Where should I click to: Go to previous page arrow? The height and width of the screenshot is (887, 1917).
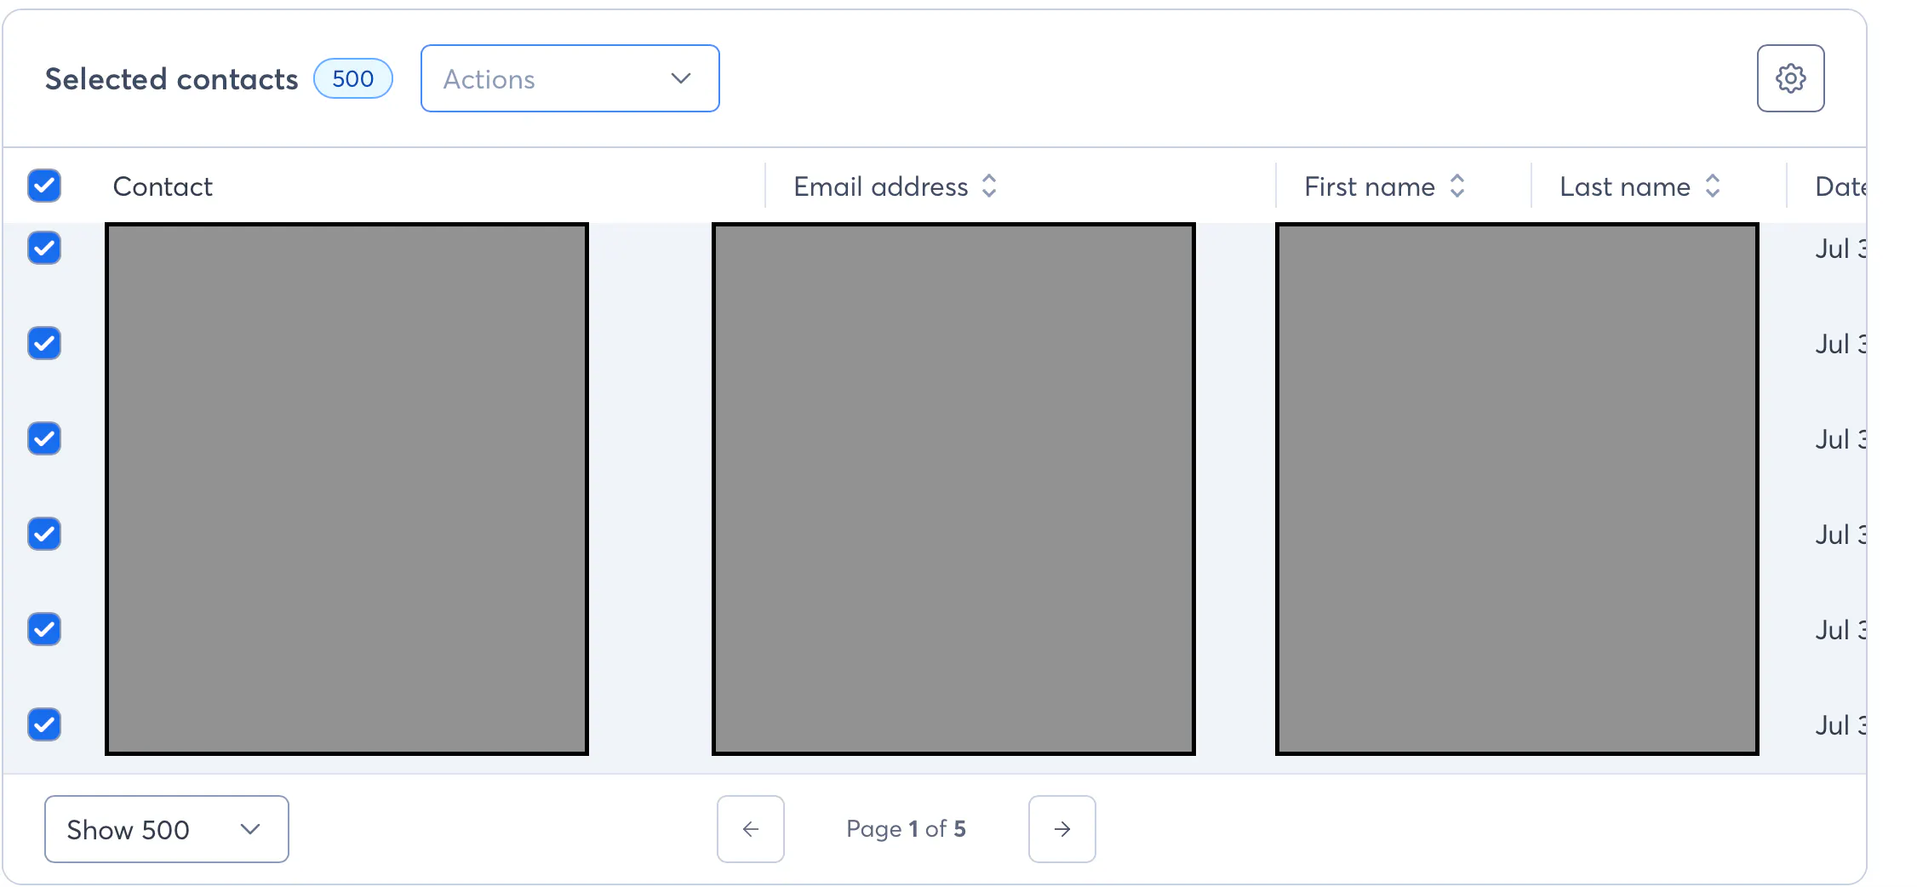coord(750,829)
